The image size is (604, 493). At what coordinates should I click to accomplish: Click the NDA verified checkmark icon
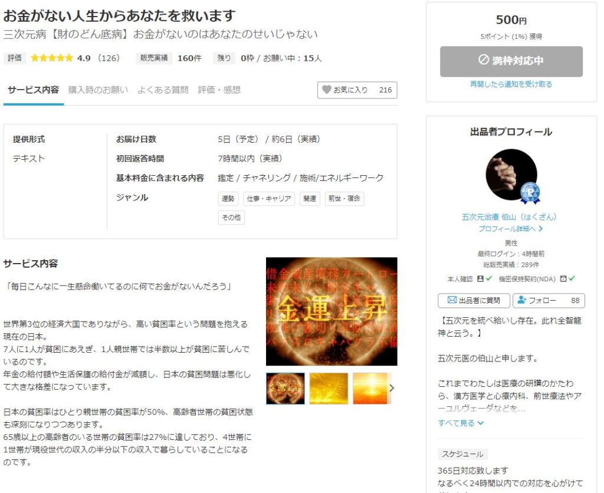(x=572, y=278)
